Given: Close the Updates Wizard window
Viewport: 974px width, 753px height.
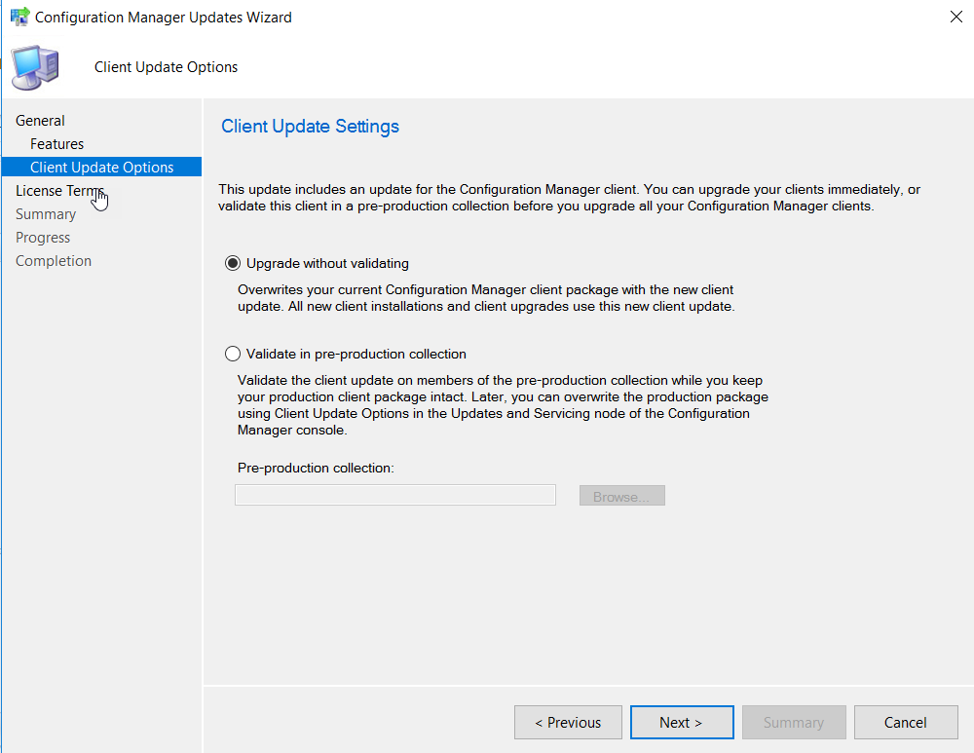Looking at the screenshot, I should click(956, 17).
